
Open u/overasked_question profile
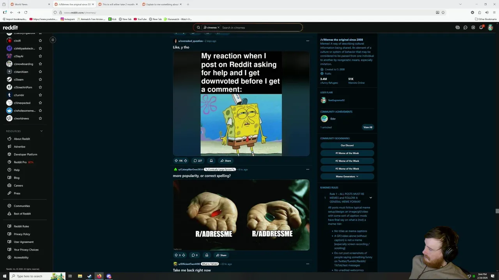[x=190, y=41]
